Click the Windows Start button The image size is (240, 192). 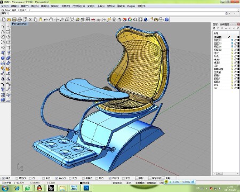(x=5, y=188)
